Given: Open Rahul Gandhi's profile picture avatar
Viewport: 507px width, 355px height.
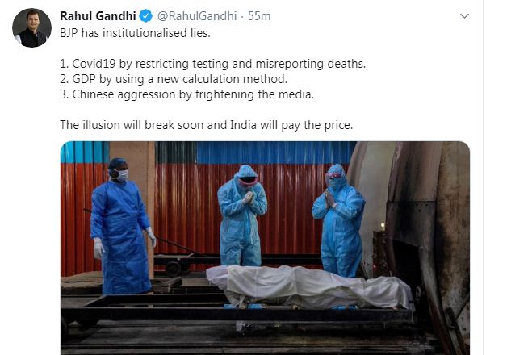Looking at the screenshot, I should (x=31, y=28).
